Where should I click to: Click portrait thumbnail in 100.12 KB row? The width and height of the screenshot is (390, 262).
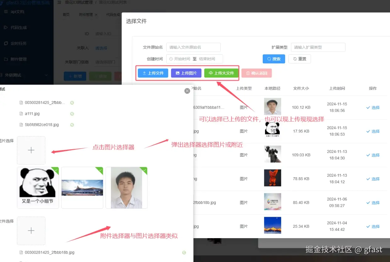(272, 107)
